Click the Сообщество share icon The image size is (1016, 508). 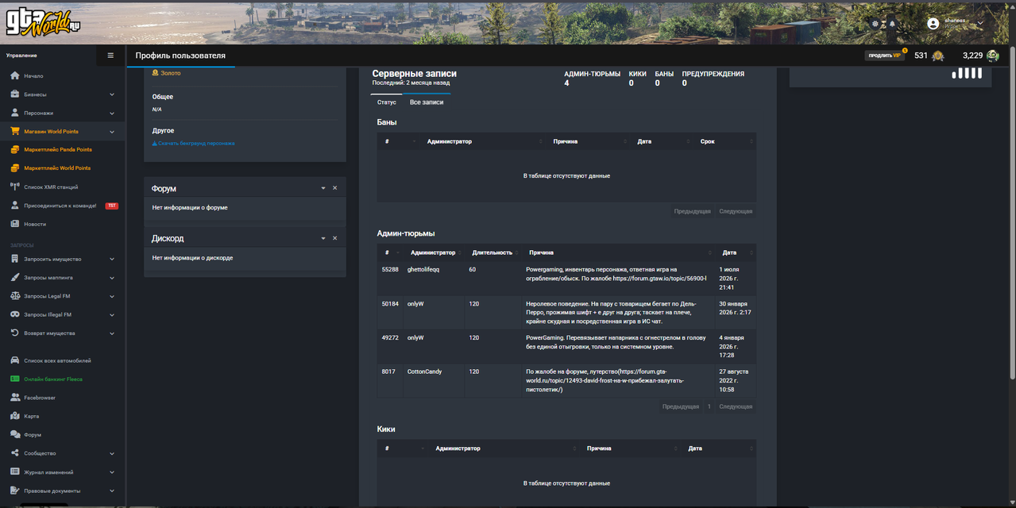tap(14, 453)
